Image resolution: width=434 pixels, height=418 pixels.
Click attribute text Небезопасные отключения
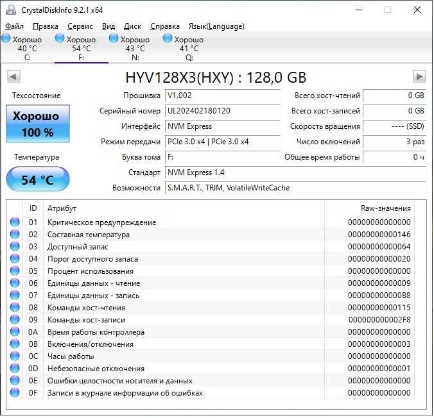(x=96, y=369)
